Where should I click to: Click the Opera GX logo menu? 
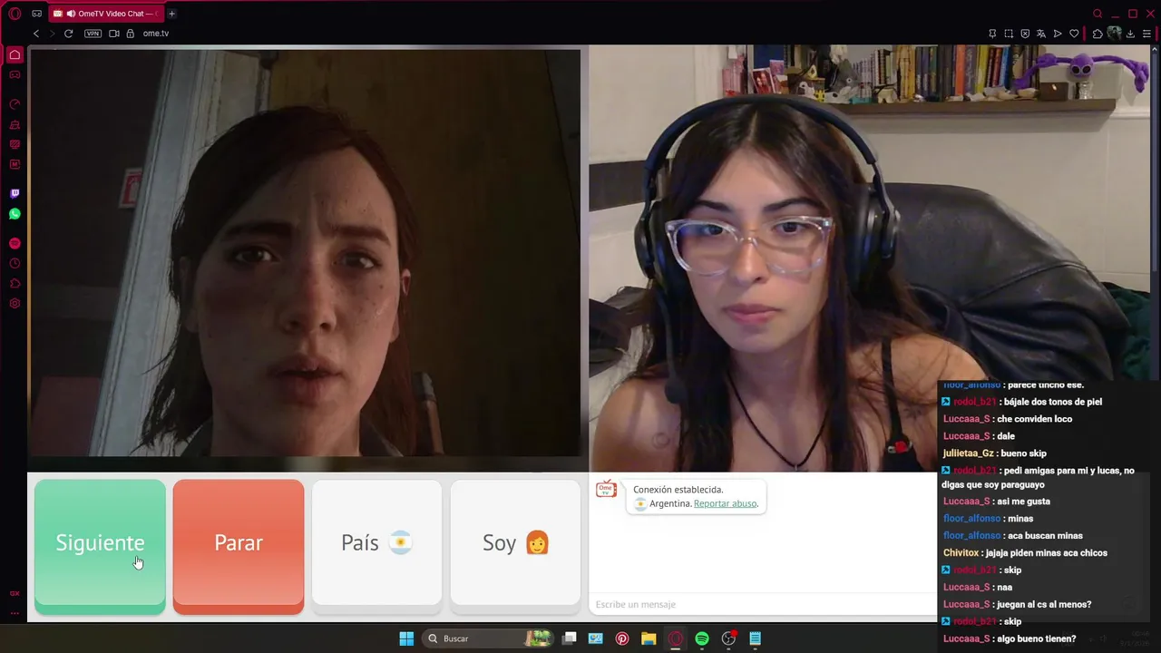click(15, 14)
